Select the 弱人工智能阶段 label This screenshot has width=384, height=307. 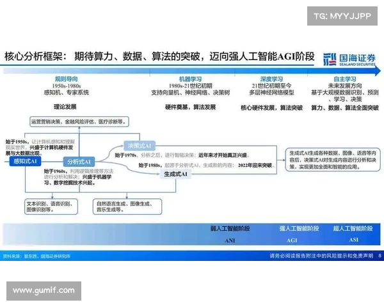tap(230, 229)
